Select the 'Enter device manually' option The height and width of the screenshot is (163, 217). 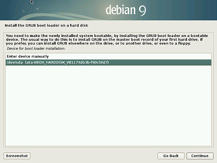pos(109,57)
